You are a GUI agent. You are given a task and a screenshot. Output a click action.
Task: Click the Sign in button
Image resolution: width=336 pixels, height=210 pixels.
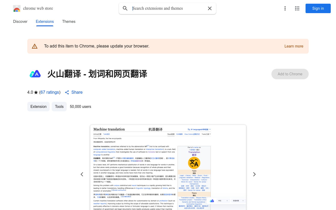[318, 8]
